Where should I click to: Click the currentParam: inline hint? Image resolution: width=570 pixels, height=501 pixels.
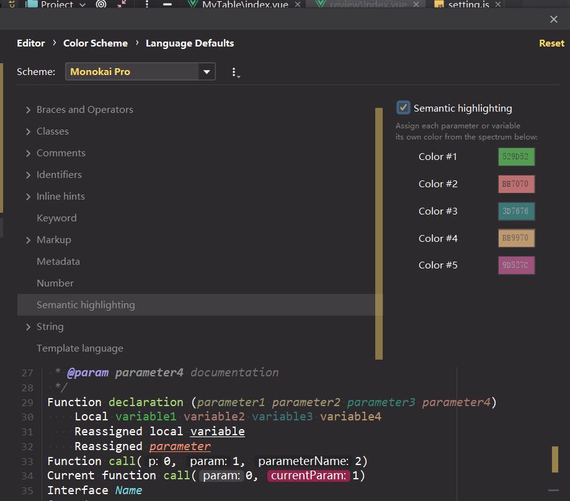pos(309,476)
